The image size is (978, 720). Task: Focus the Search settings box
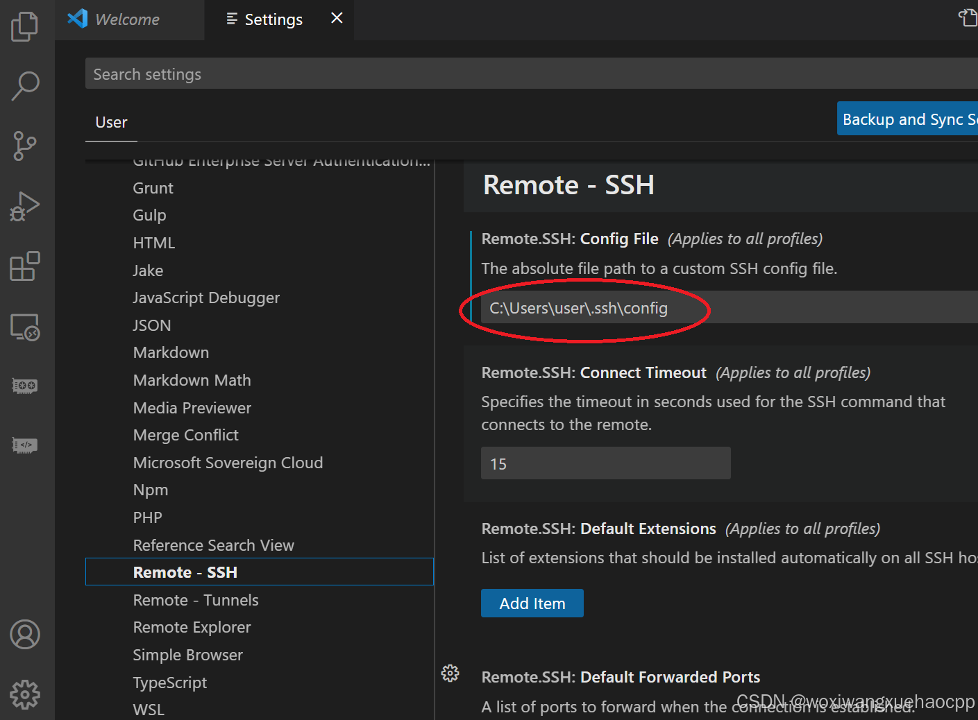(532, 74)
